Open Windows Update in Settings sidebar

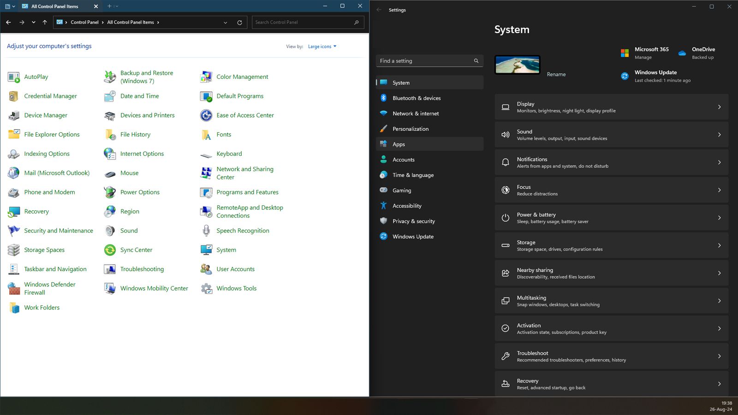click(x=413, y=237)
